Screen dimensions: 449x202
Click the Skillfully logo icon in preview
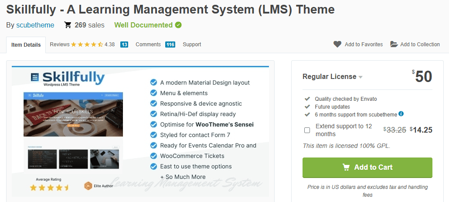[x=34, y=77]
